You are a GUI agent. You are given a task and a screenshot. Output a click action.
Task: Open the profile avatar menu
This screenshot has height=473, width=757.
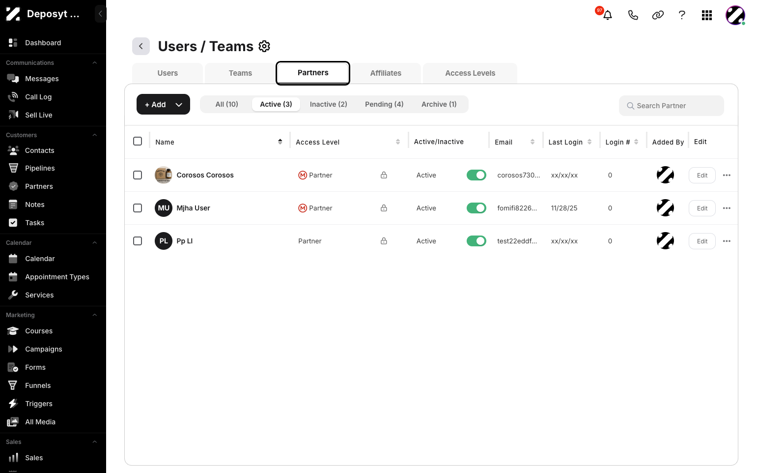pyautogui.click(x=735, y=15)
